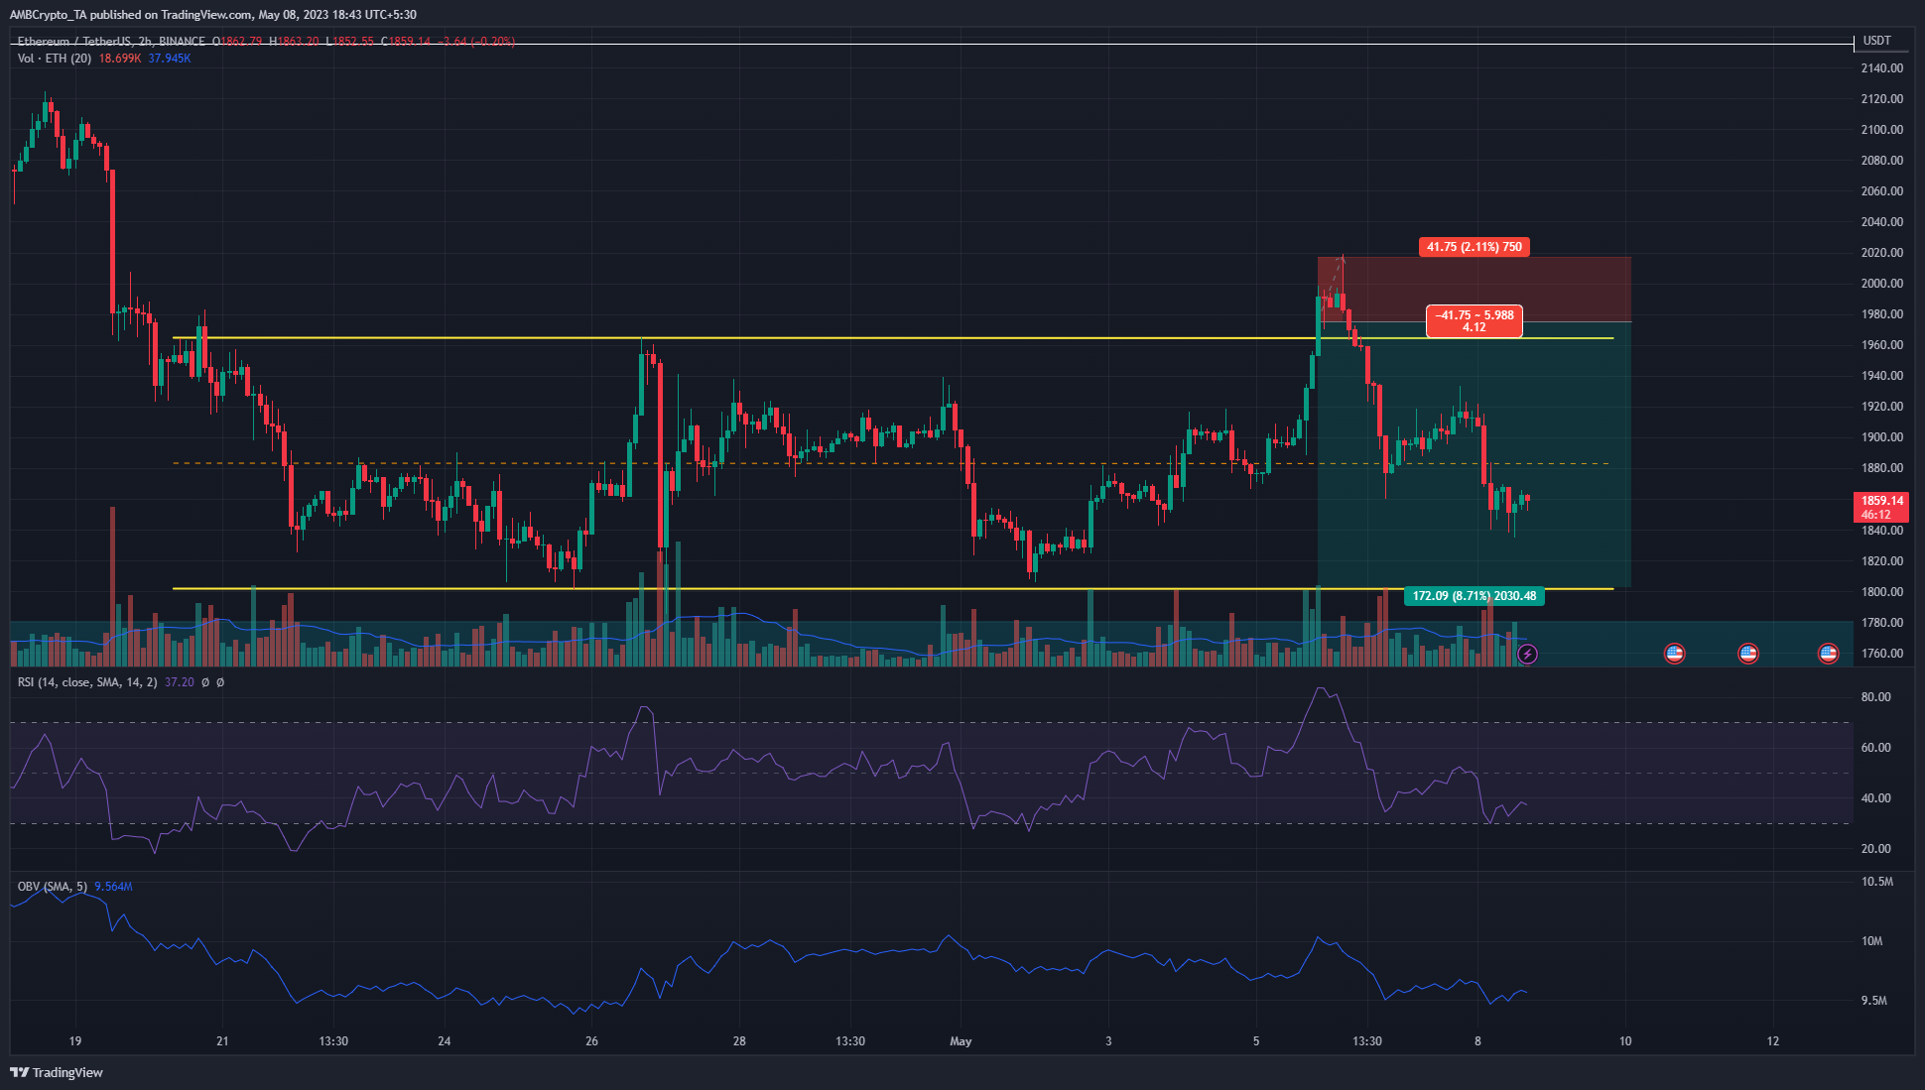Click the RSI value 37.20

pyautogui.click(x=179, y=682)
